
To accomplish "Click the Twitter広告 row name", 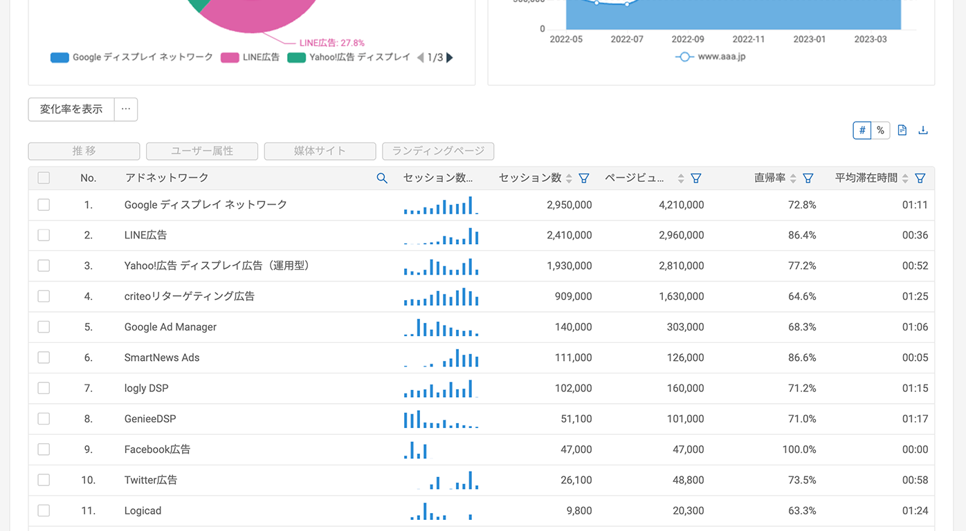I will tap(151, 480).
